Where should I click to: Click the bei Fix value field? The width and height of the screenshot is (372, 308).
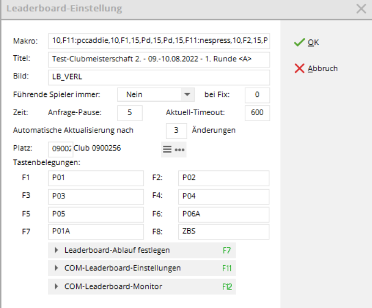tap(257, 95)
